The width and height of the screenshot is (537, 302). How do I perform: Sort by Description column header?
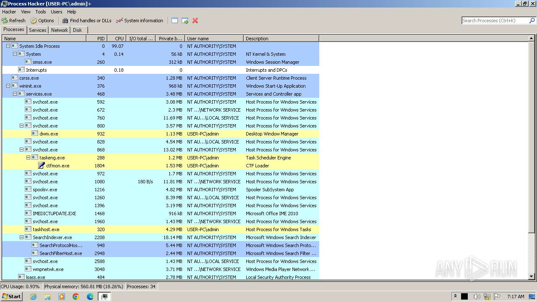tap(281, 39)
